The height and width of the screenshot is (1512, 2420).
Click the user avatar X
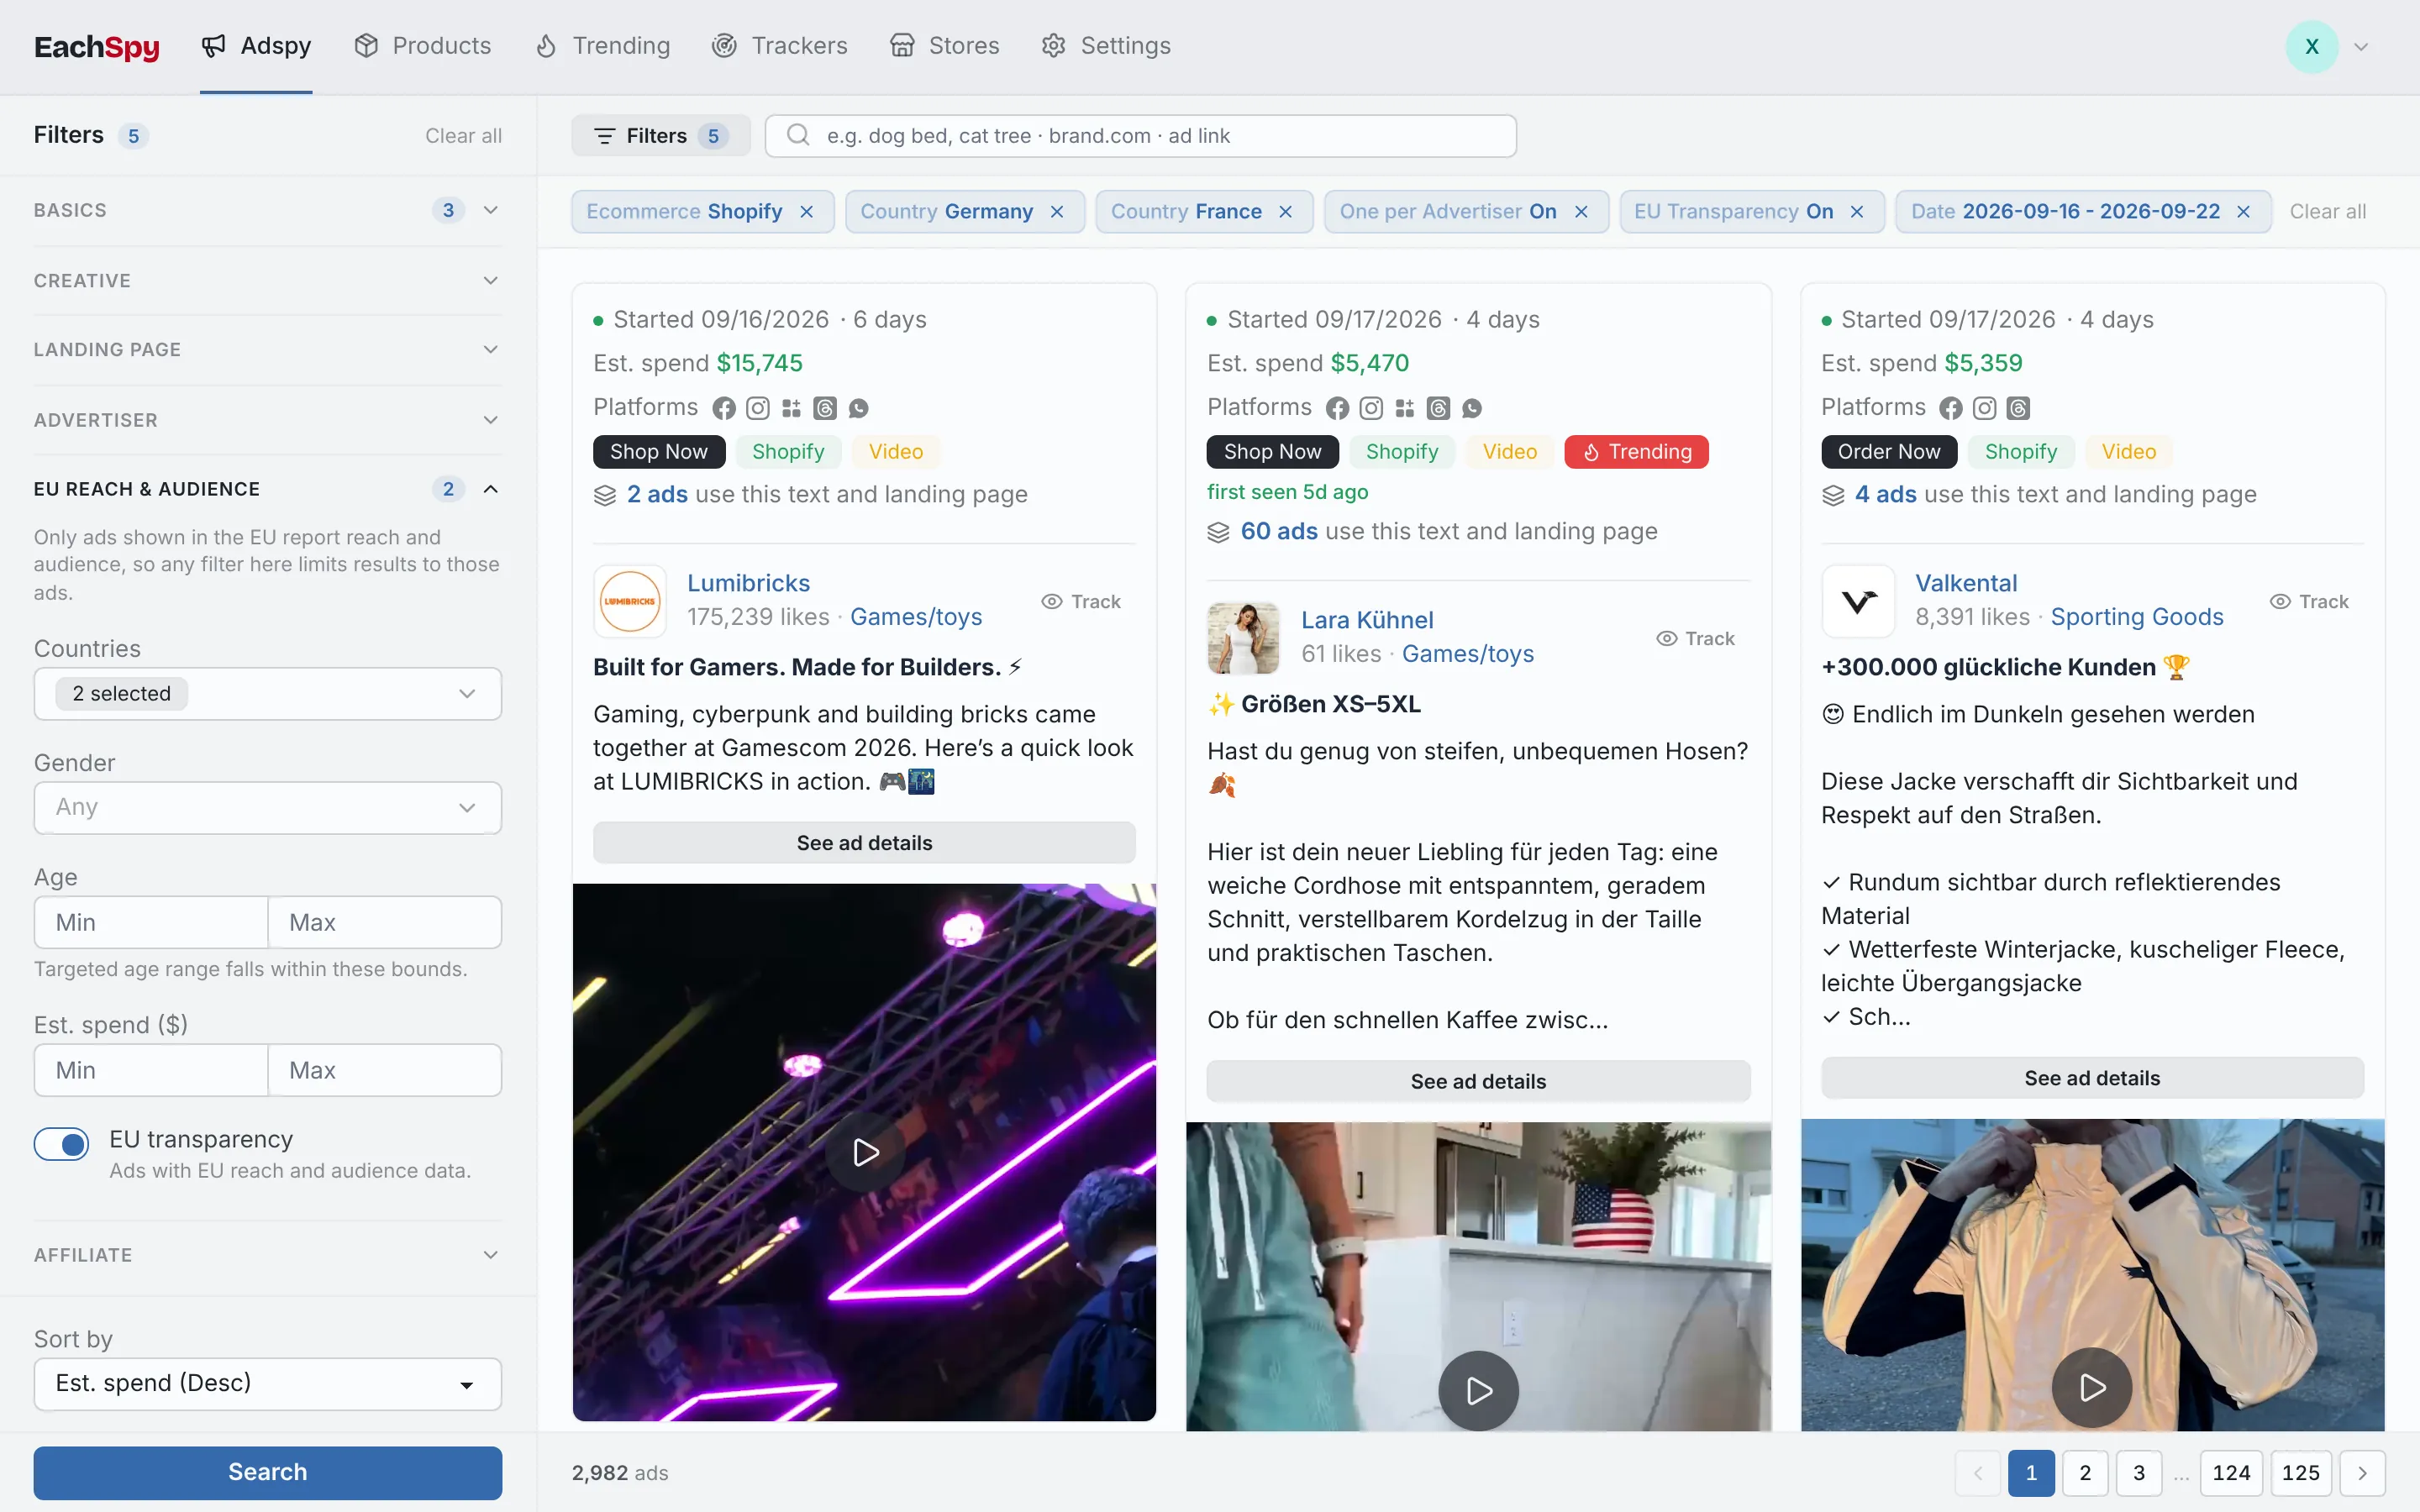(x=2311, y=46)
